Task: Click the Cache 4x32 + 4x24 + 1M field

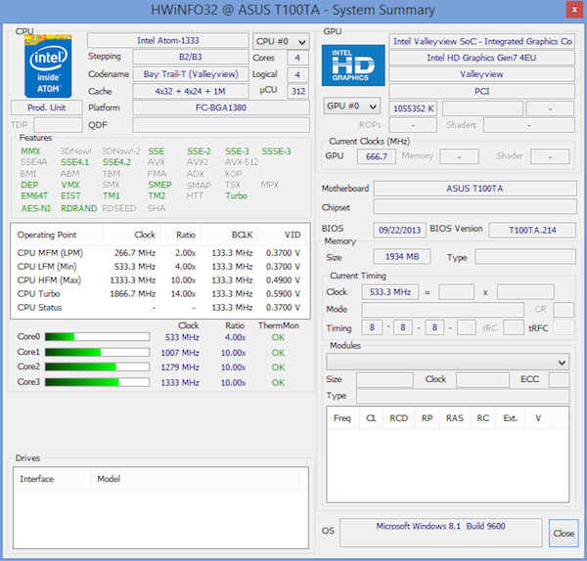Action: point(190,91)
